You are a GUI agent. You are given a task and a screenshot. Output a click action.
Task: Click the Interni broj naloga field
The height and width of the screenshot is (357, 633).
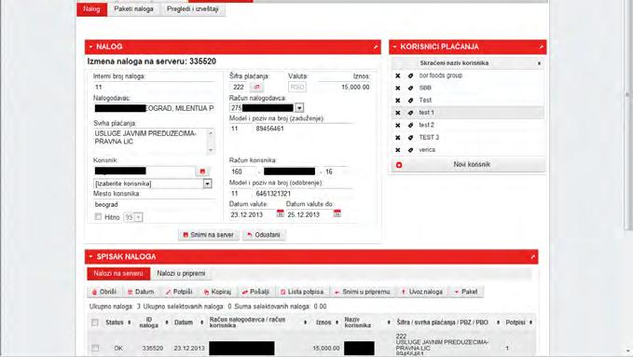tap(154, 87)
